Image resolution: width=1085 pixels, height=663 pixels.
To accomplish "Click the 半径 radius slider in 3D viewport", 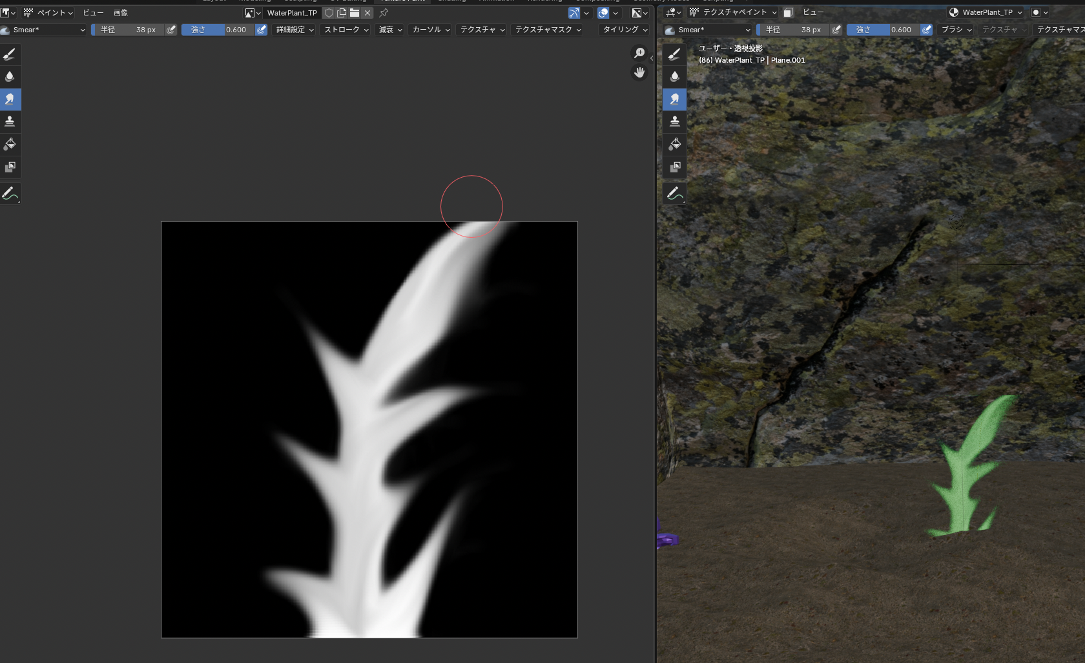I will (793, 30).
